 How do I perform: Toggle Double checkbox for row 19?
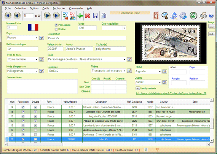coord(35,130)
